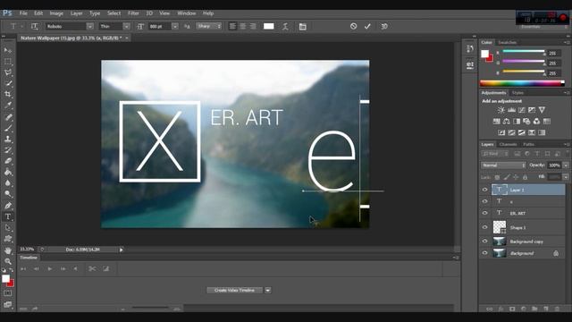Center align the text
The height and width of the screenshot is (322, 572).
coord(242,26)
